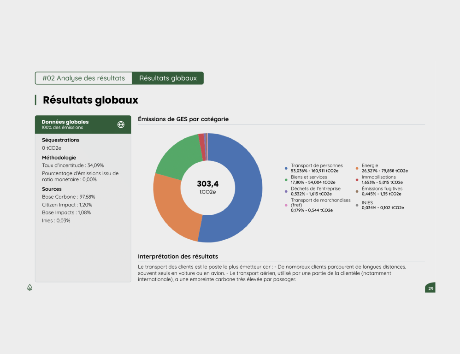This screenshot has height=354, width=460.
Task: Click the blue legend dot for Transport de personnes
Action: [286, 168]
